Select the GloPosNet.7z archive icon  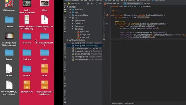27,85
